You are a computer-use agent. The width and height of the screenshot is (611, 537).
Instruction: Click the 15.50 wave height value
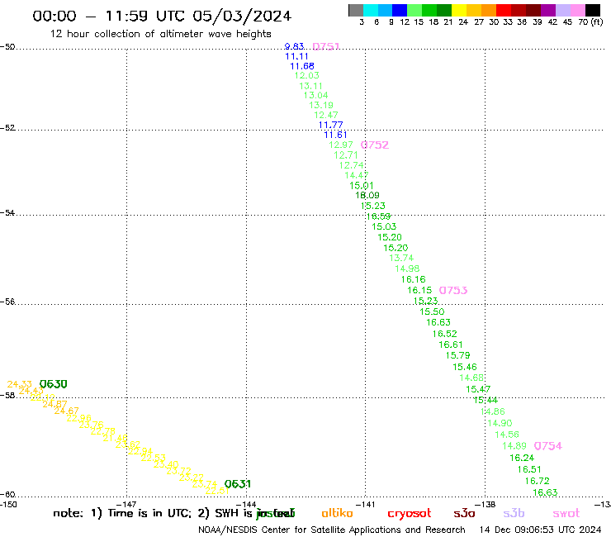point(432,312)
